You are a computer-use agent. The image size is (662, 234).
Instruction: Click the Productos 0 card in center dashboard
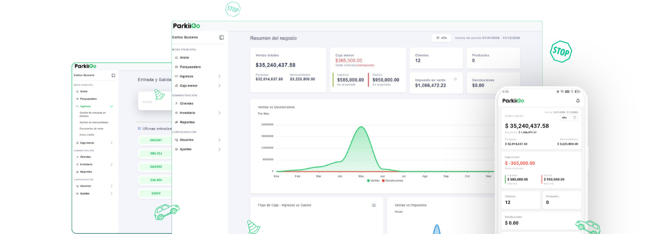pyautogui.click(x=493, y=58)
